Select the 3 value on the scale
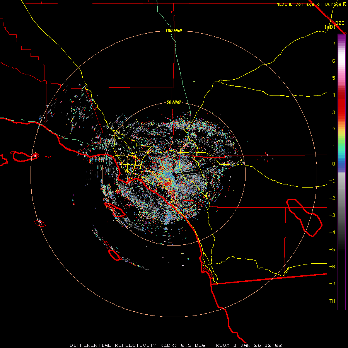Image resolution: width=348 pixels, height=348 pixels. pos(334,112)
